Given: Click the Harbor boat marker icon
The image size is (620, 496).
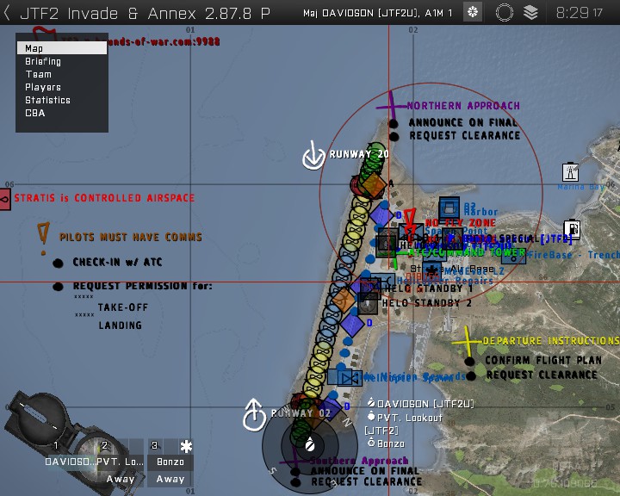Looking at the screenshot, I should [449, 208].
